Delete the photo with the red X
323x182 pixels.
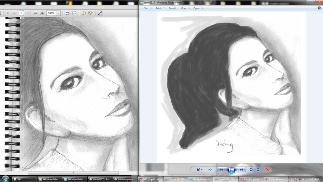pos(267,169)
